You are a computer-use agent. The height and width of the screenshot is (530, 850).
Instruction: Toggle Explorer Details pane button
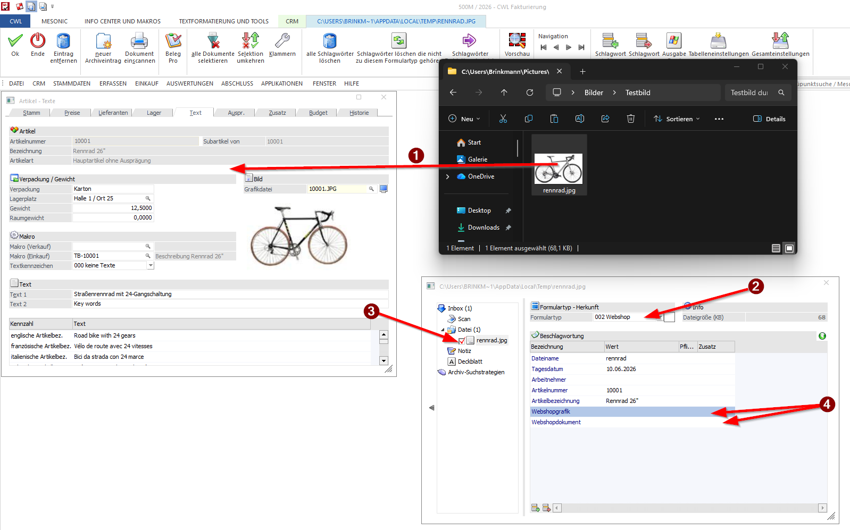pos(769,119)
